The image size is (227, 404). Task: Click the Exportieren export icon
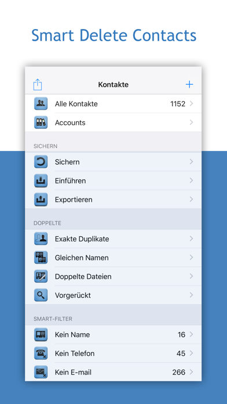(41, 200)
